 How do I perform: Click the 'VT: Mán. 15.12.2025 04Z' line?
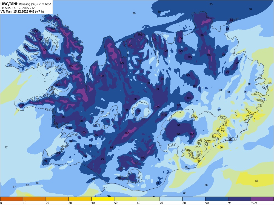(x=17, y=11)
